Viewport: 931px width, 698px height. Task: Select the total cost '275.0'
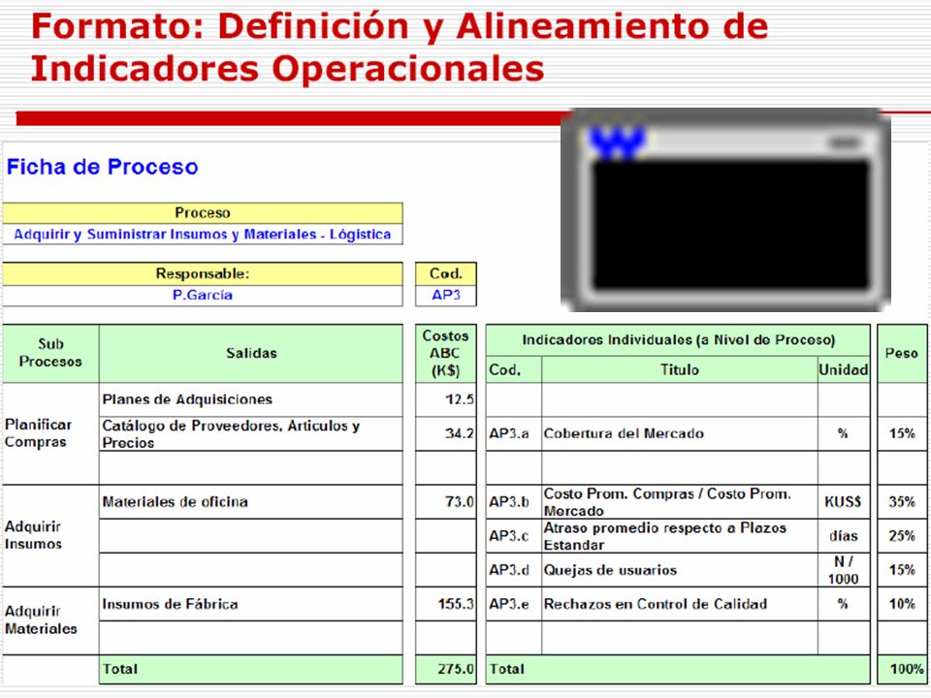tap(446, 670)
